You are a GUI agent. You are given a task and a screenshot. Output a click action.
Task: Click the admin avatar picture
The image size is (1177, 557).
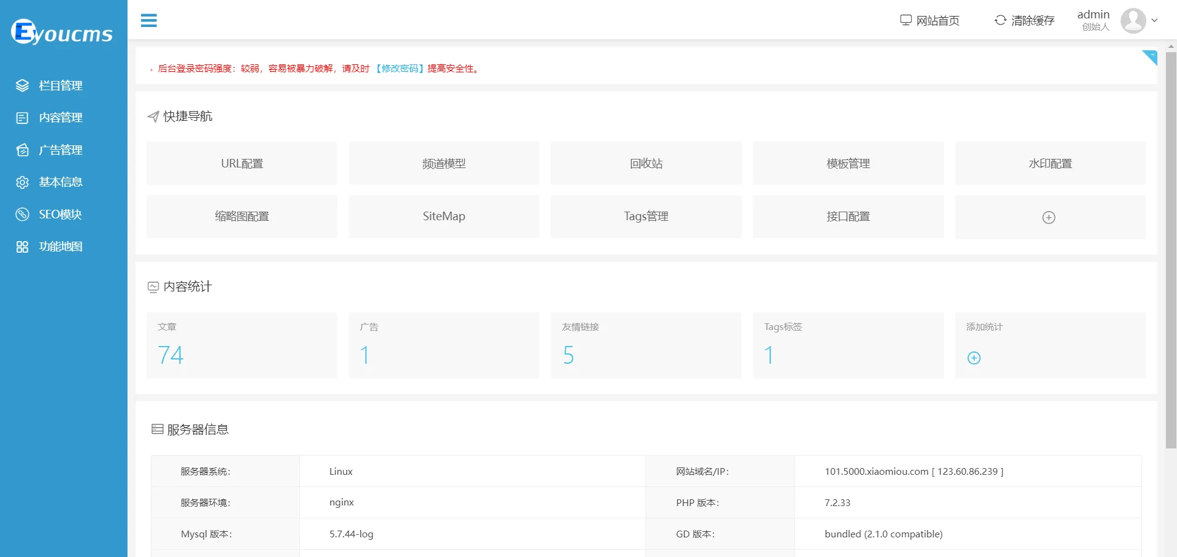(1133, 21)
